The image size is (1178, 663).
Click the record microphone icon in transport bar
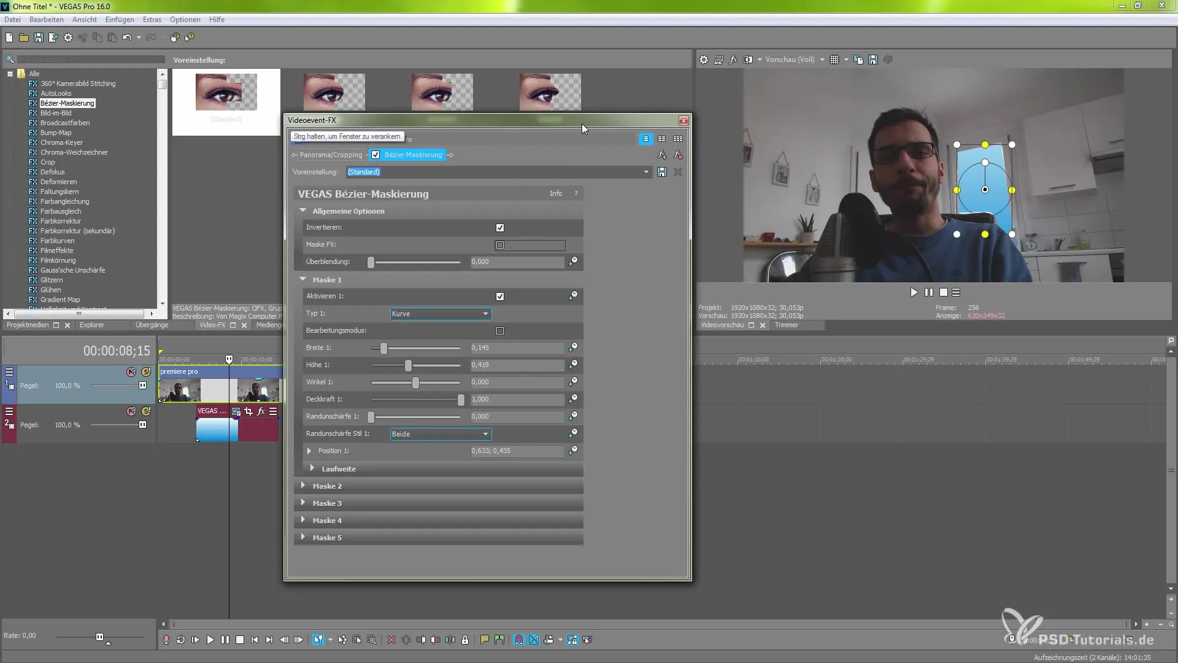click(x=166, y=640)
